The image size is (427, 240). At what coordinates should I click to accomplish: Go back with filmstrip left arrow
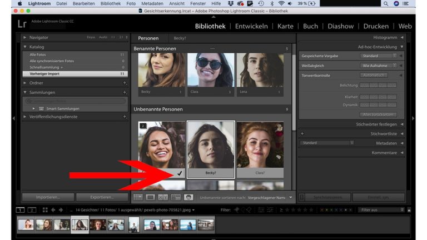tap(53, 210)
